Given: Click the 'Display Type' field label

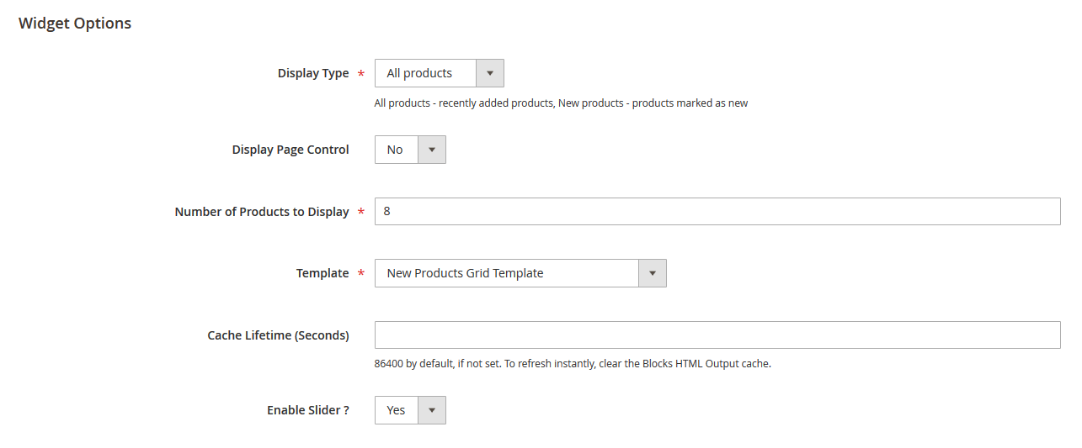Looking at the screenshot, I should (312, 73).
